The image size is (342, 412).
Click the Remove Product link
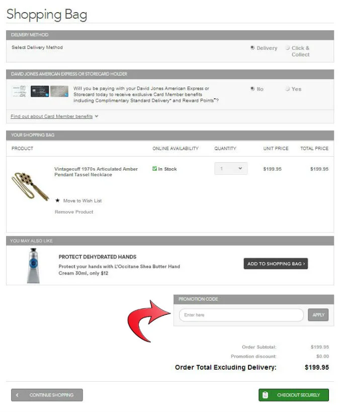coord(74,212)
